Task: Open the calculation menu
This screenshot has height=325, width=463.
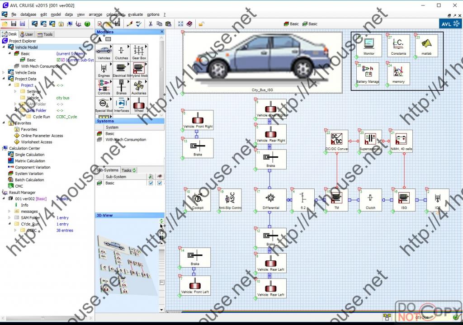Action: 115,14
